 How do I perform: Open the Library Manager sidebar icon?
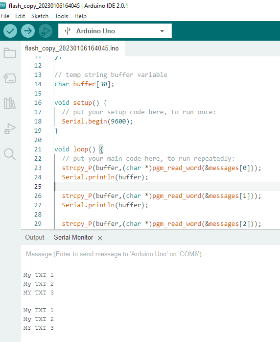coord(10,103)
